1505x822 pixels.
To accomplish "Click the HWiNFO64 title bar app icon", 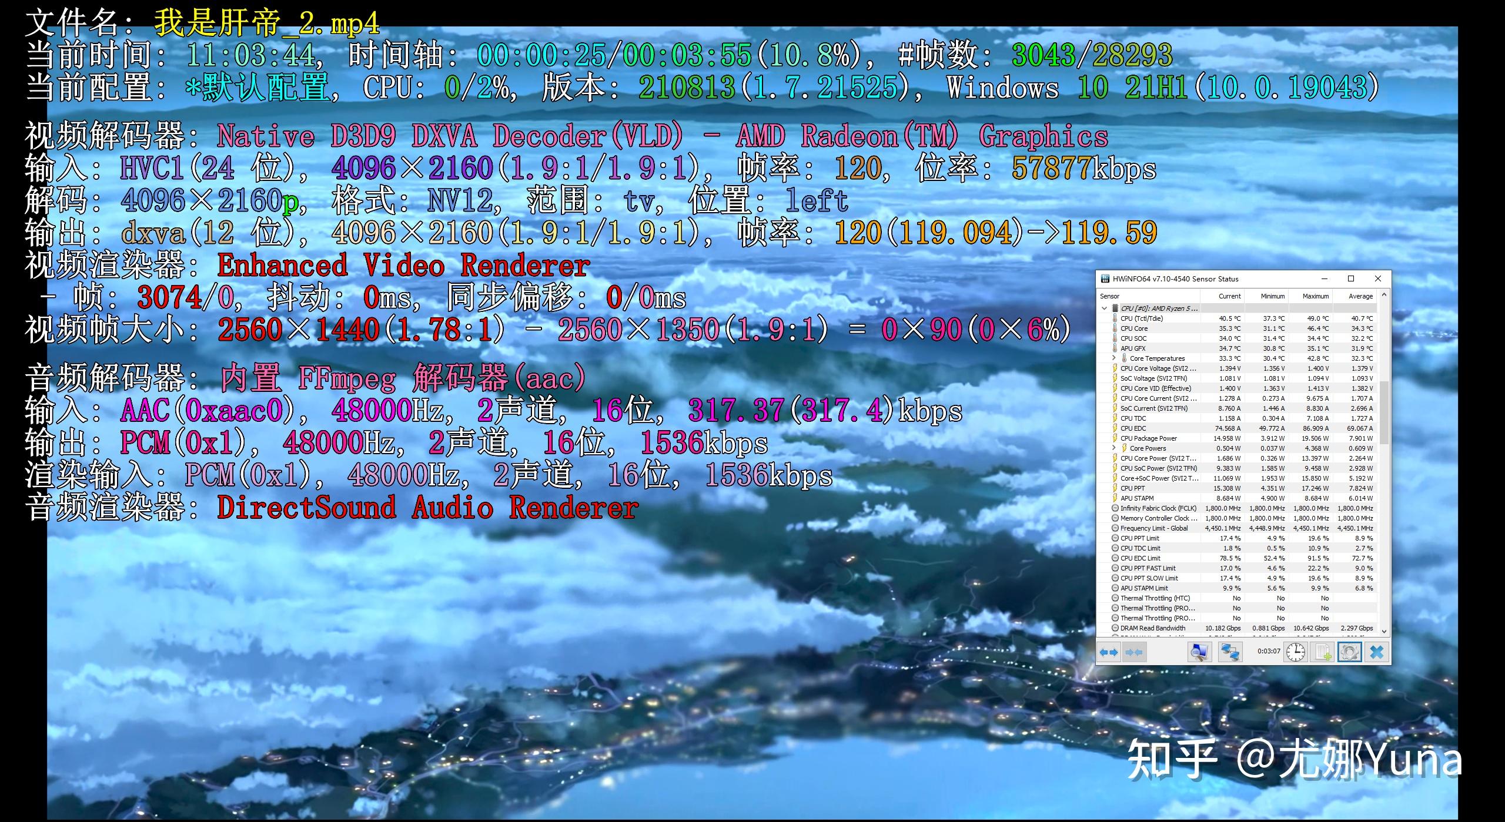I will 1105,279.
